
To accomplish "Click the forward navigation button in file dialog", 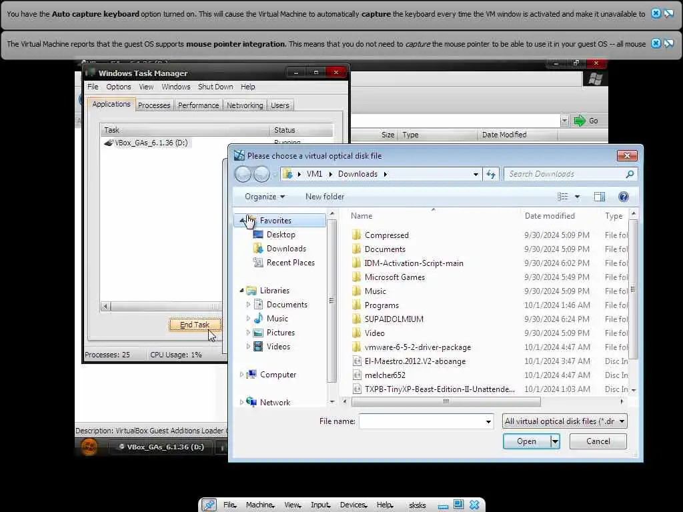I will [261, 174].
